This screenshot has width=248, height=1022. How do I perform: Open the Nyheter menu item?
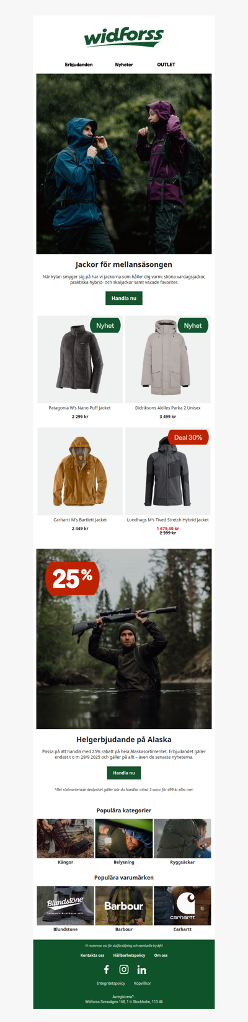pyautogui.click(x=124, y=65)
